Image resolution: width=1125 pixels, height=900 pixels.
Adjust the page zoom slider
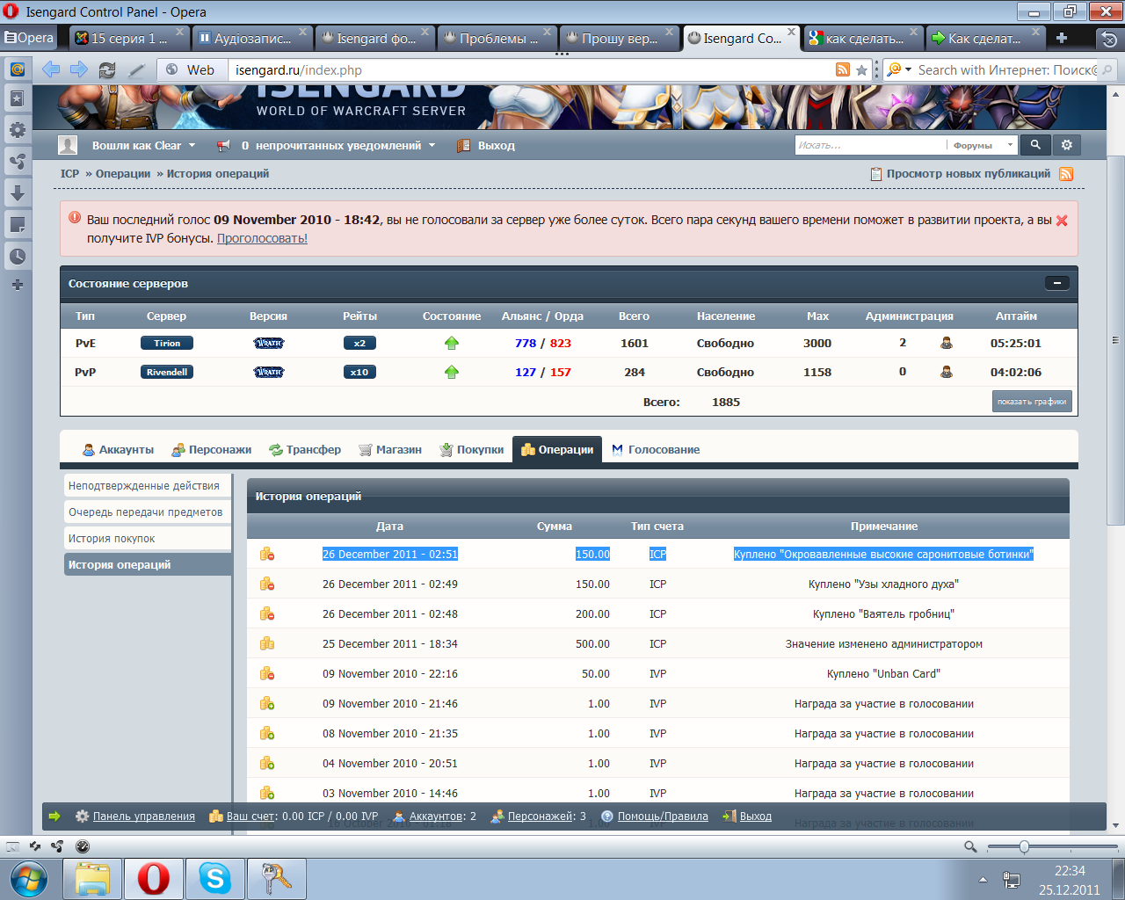(x=1024, y=846)
